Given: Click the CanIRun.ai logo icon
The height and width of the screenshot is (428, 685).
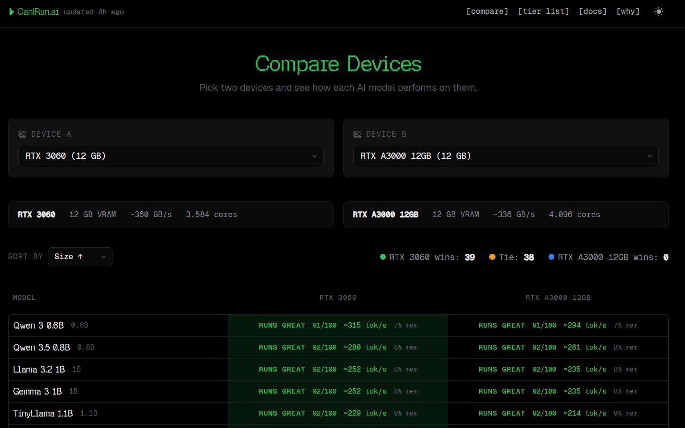Looking at the screenshot, I should pyautogui.click(x=11, y=11).
